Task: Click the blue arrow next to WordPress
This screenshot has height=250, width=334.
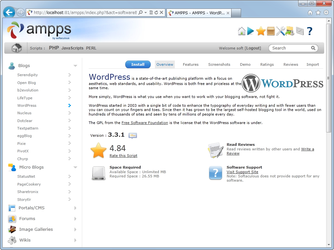Action: [69, 105]
